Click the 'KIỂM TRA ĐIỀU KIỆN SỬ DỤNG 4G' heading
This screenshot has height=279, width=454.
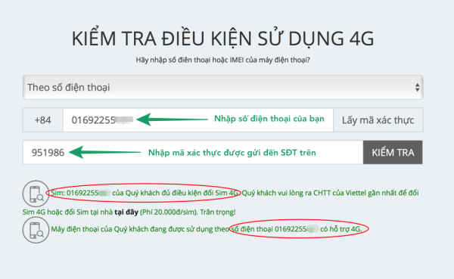[x=222, y=39]
